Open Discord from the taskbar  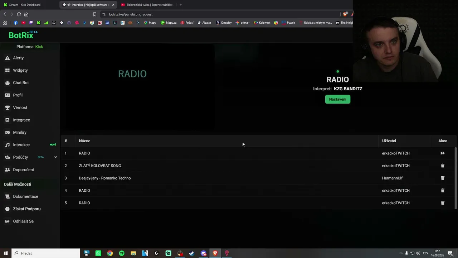tap(204, 253)
